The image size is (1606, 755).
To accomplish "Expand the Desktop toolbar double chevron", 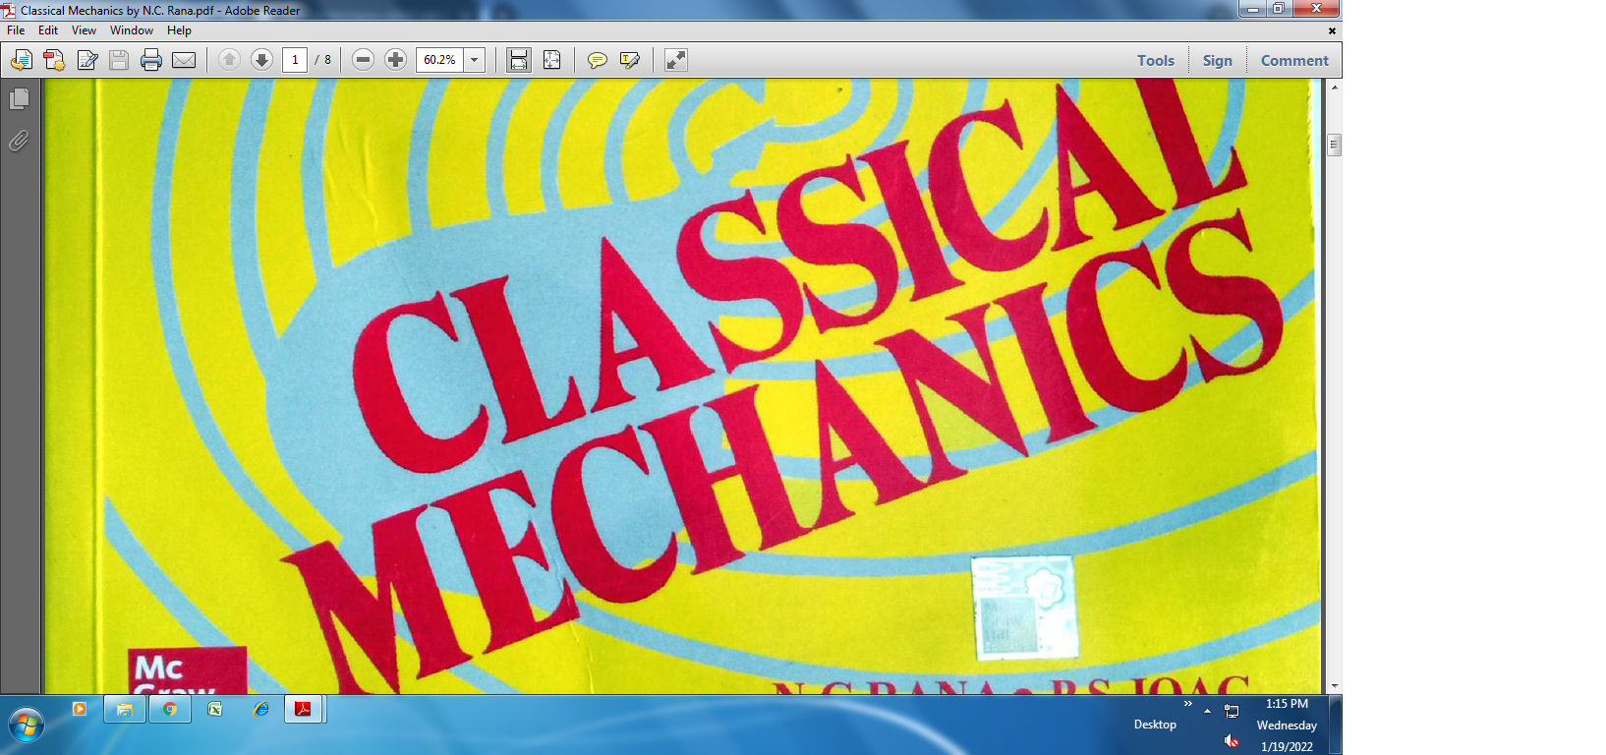I will (x=1187, y=704).
